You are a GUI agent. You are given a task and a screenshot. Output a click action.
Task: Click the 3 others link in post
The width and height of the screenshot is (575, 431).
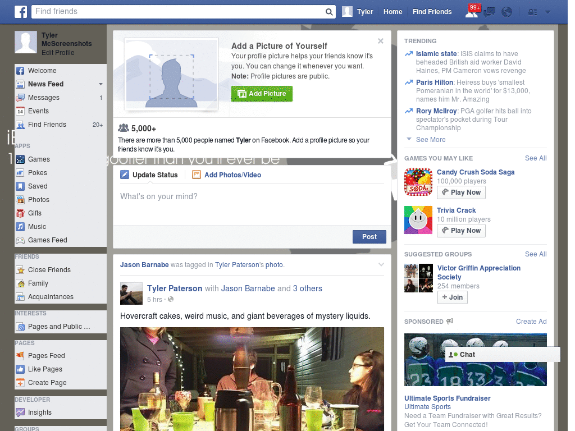tap(307, 289)
